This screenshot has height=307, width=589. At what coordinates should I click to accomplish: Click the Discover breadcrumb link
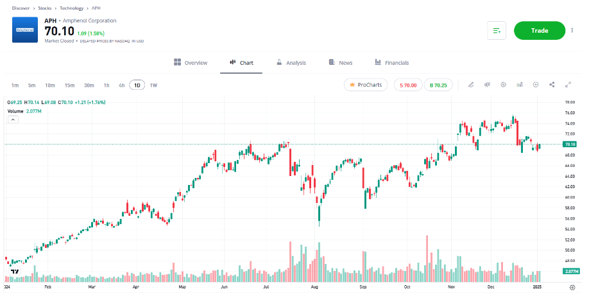point(21,8)
